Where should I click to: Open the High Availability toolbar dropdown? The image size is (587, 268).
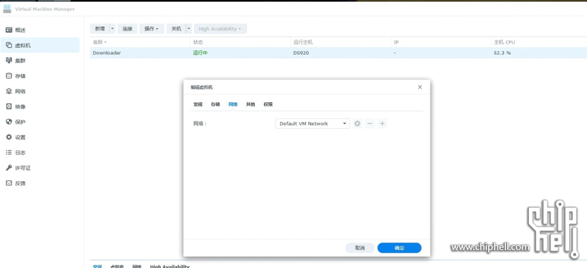click(x=220, y=29)
